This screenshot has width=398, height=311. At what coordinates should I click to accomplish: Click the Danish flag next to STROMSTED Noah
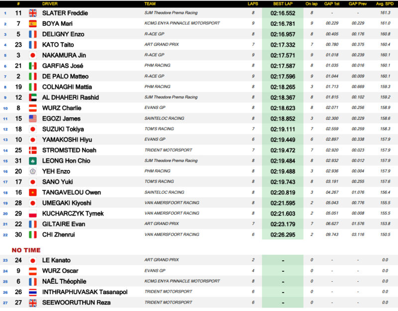(33, 150)
